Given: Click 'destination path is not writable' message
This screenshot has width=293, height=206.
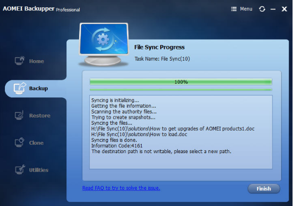Looking at the screenshot, I should tap(161, 151).
